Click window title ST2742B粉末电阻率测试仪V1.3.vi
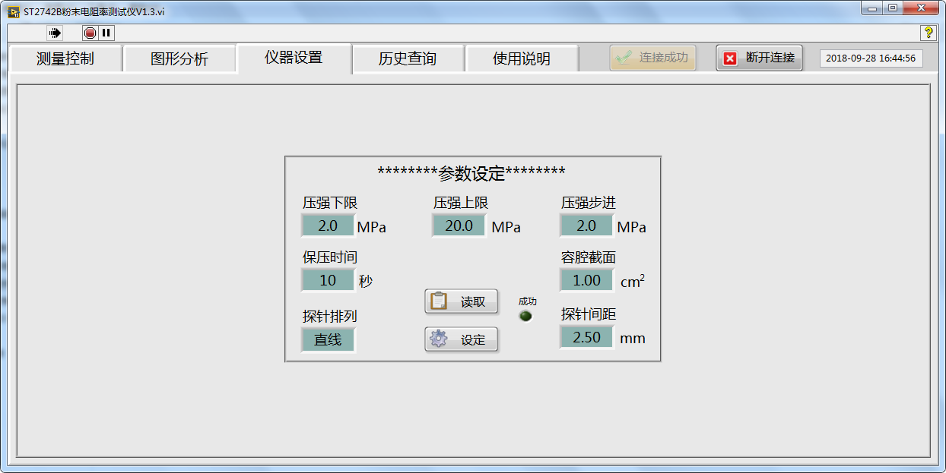The width and height of the screenshot is (946, 473). point(94,12)
